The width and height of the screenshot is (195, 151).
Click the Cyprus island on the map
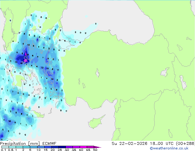click(95, 123)
